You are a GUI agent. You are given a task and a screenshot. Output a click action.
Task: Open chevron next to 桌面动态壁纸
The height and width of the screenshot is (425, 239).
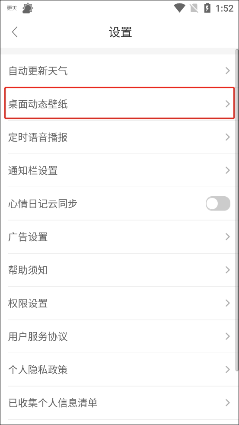228,104
